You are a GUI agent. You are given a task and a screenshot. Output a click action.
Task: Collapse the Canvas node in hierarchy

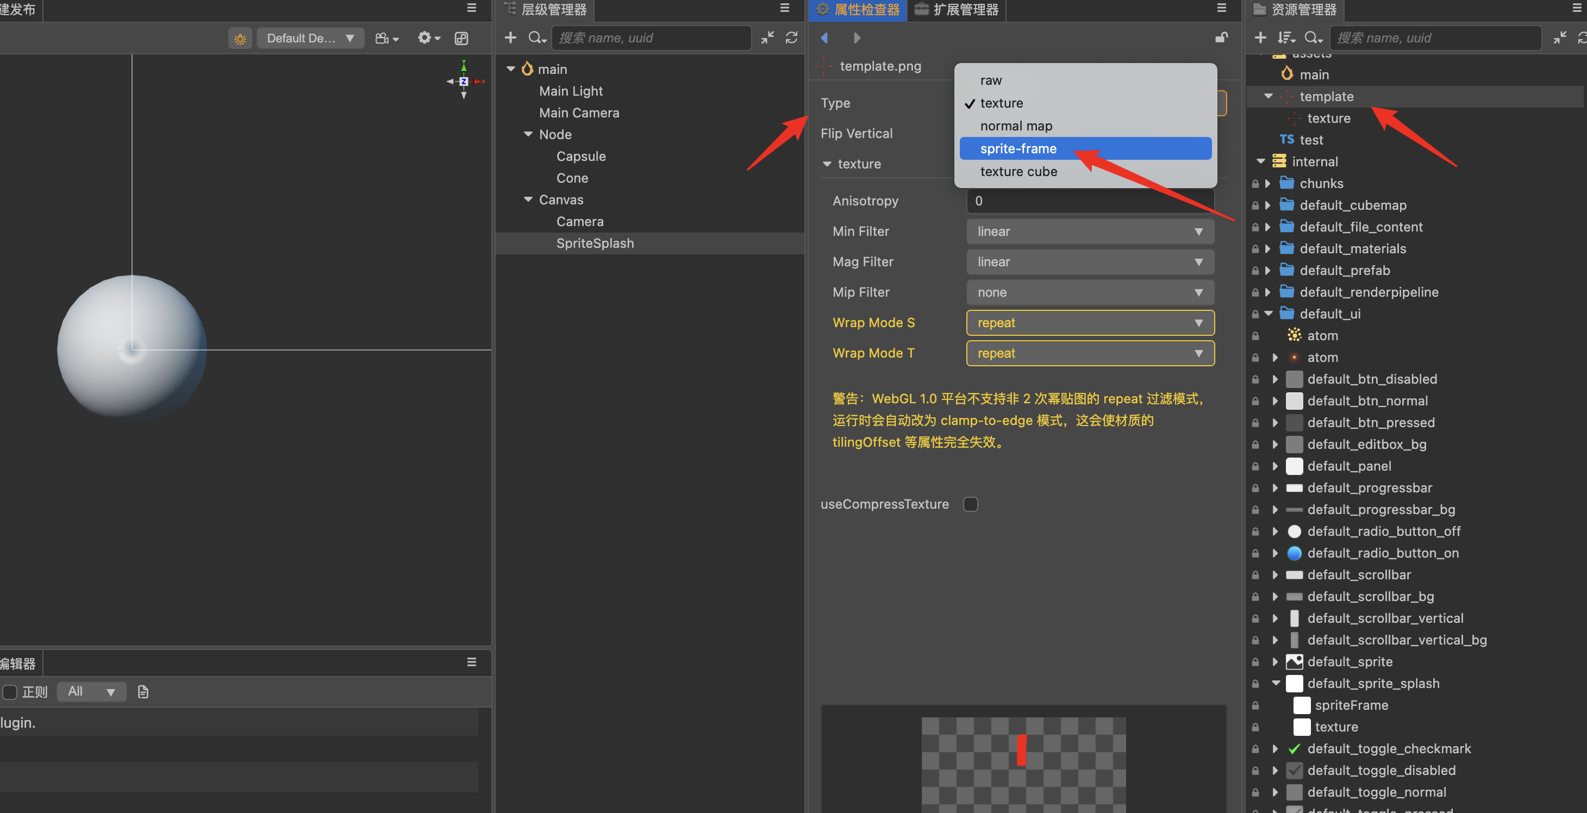[528, 199]
